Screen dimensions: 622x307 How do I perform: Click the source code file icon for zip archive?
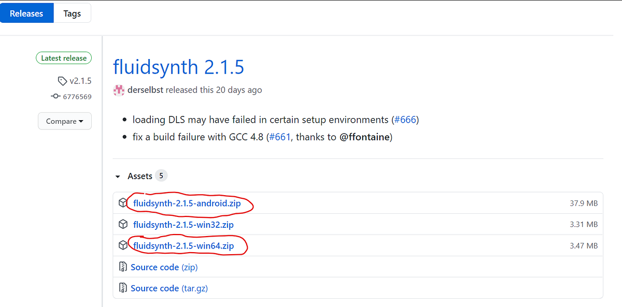(x=123, y=267)
